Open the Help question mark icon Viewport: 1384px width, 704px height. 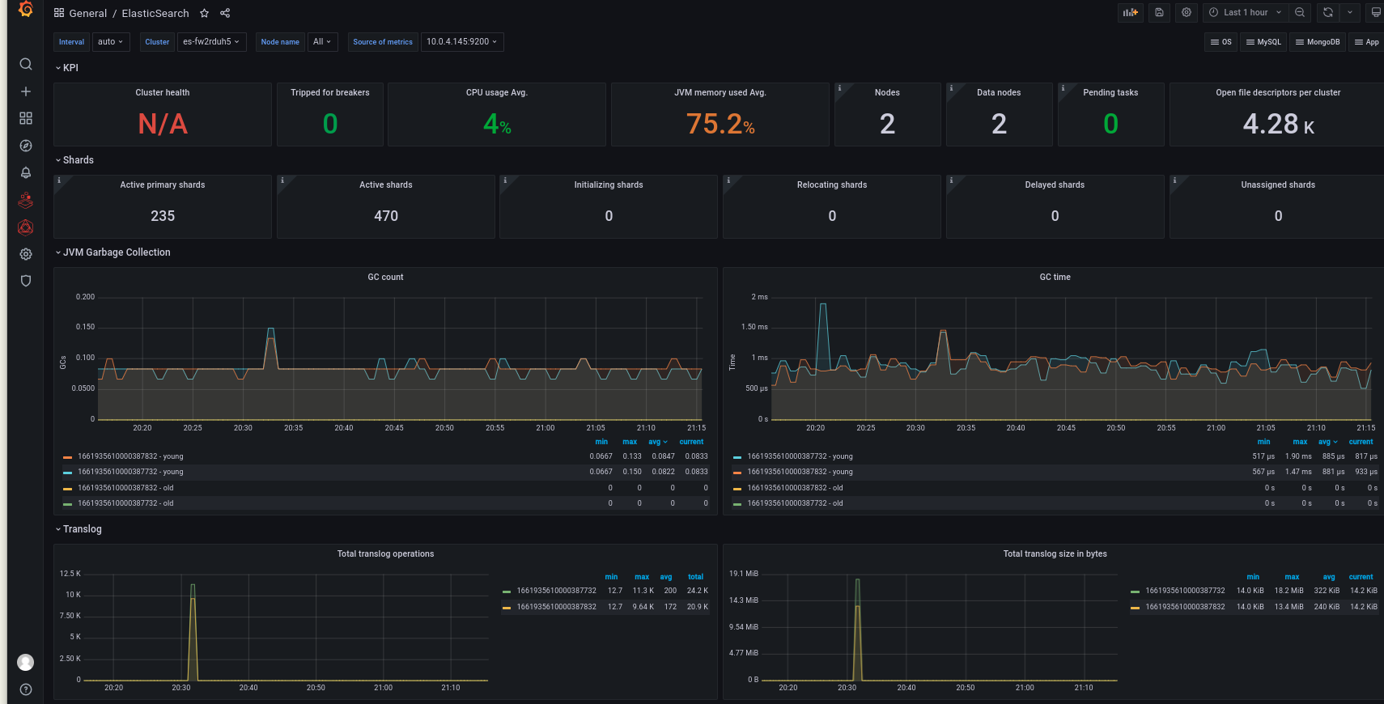click(x=26, y=689)
